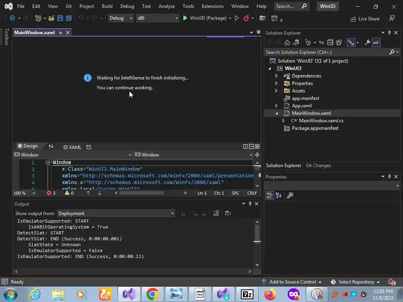Image resolution: width=403 pixels, height=302 pixels.
Task: Switch views icon in Solution Explorer toolbar
Action: tap(296, 42)
